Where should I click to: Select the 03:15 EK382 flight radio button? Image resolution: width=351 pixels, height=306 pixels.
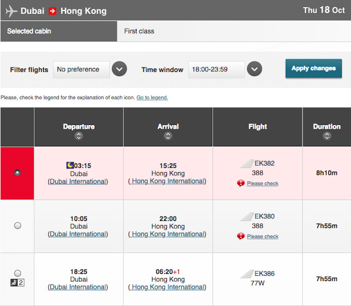[x=18, y=173]
